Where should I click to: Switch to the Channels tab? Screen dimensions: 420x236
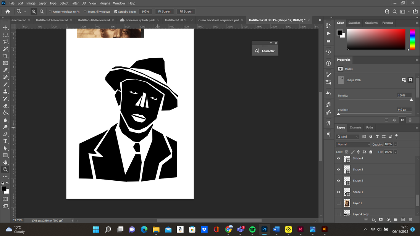(x=355, y=128)
